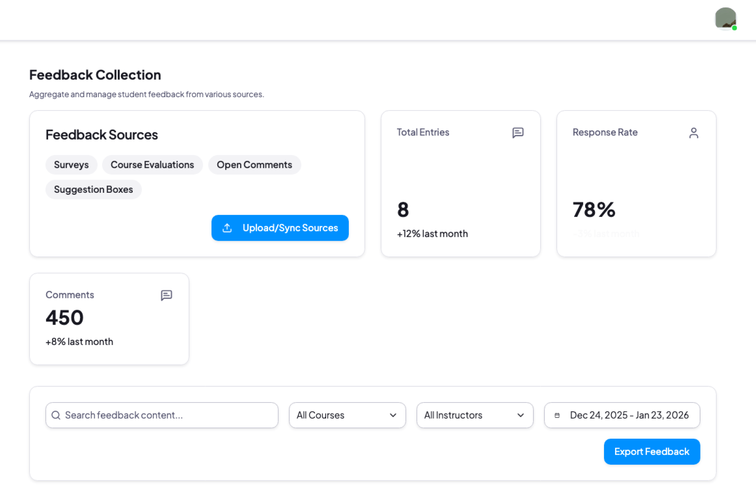The height and width of the screenshot is (491, 756).
Task: Open the Dec 24 - Jan 23 date picker
Action: 629,415
